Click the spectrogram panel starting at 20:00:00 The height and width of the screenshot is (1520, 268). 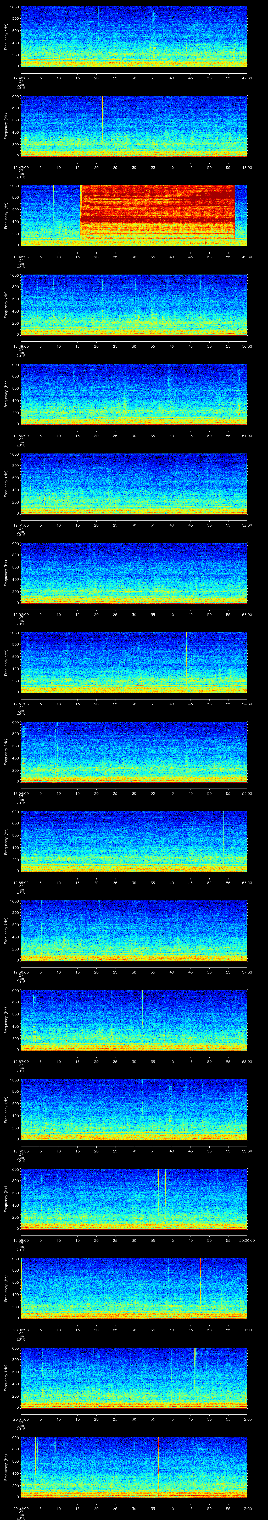[x=134, y=1289]
